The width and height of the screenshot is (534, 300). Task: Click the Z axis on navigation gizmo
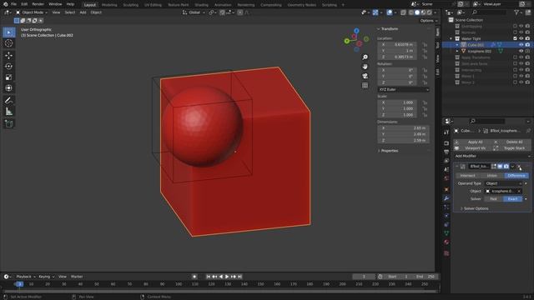(x=356, y=31)
